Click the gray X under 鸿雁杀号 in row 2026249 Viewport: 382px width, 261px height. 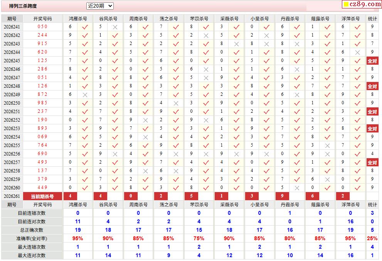pos(85,95)
